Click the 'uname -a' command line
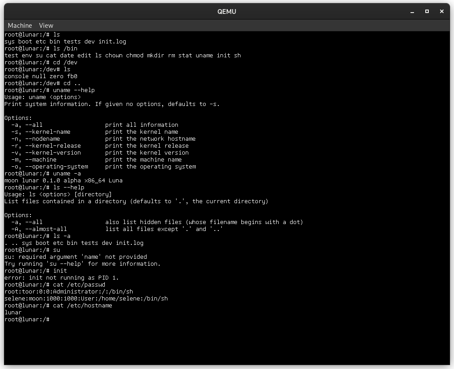The image size is (454, 369). pyautogui.click(x=43, y=173)
